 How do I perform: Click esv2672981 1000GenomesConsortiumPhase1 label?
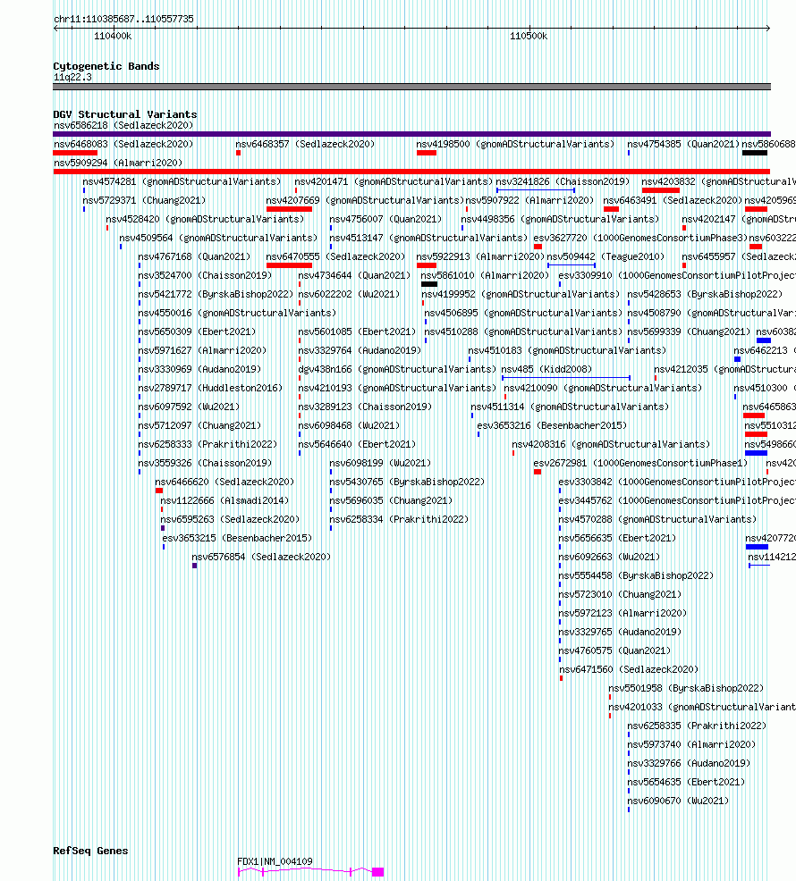[640, 463]
